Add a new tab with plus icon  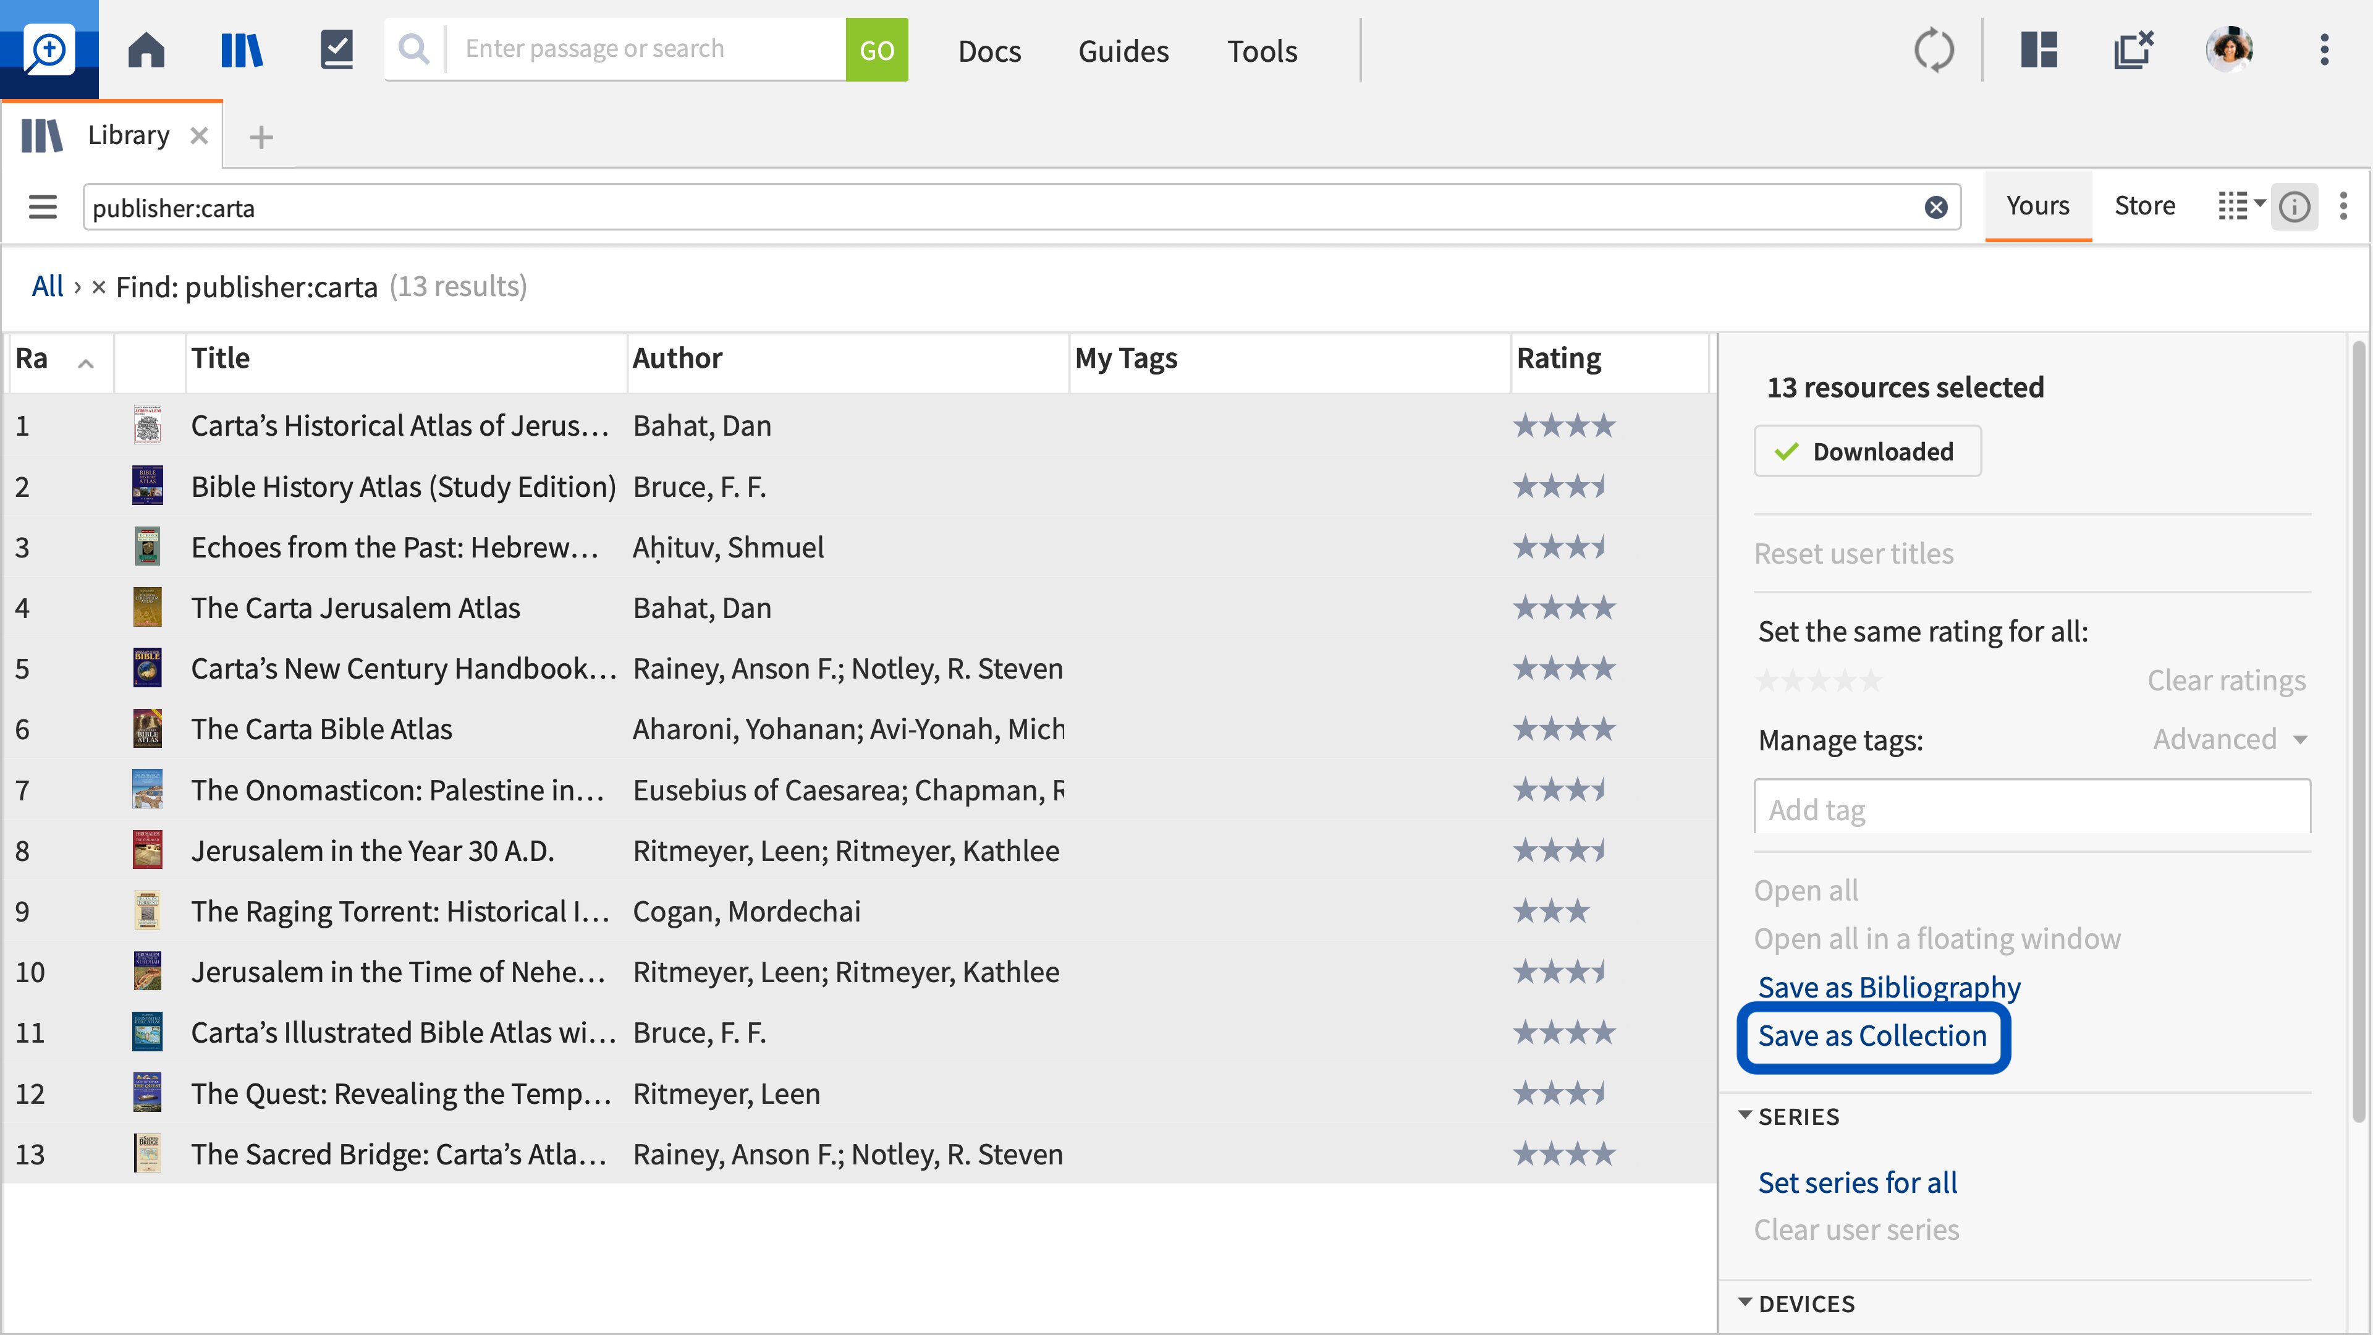tap(261, 137)
